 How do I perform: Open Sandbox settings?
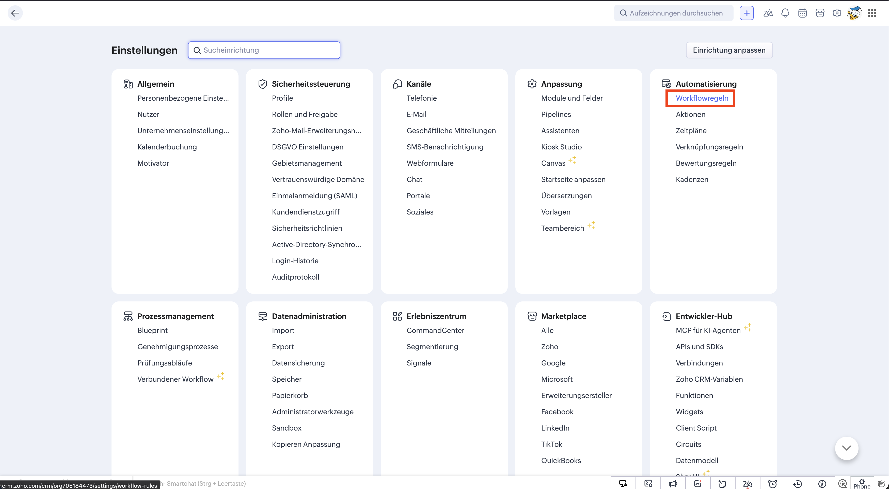287,428
